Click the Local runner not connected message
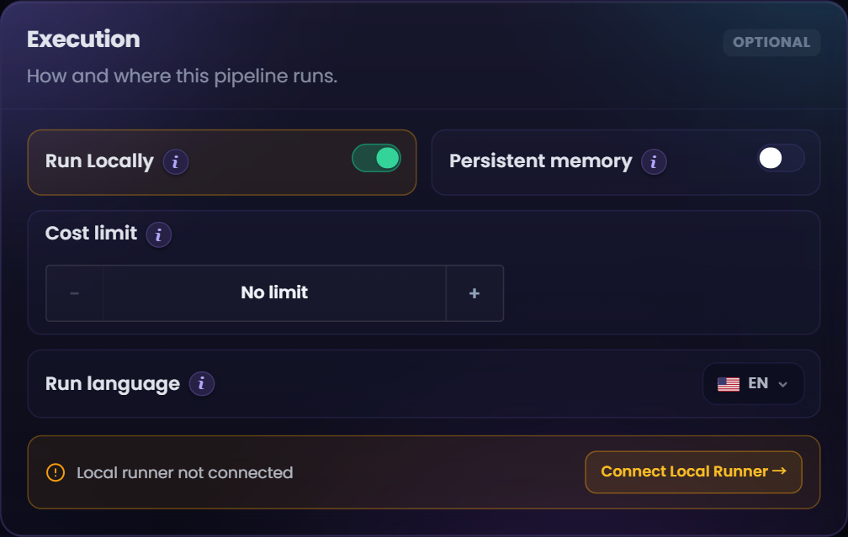This screenshot has width=848, height=537. (184, 472)
